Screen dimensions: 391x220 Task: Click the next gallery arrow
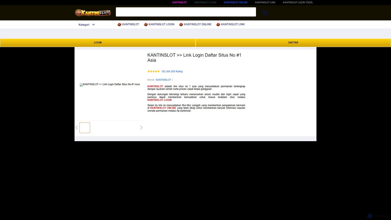pyautogui.click(x=141, y=128)
